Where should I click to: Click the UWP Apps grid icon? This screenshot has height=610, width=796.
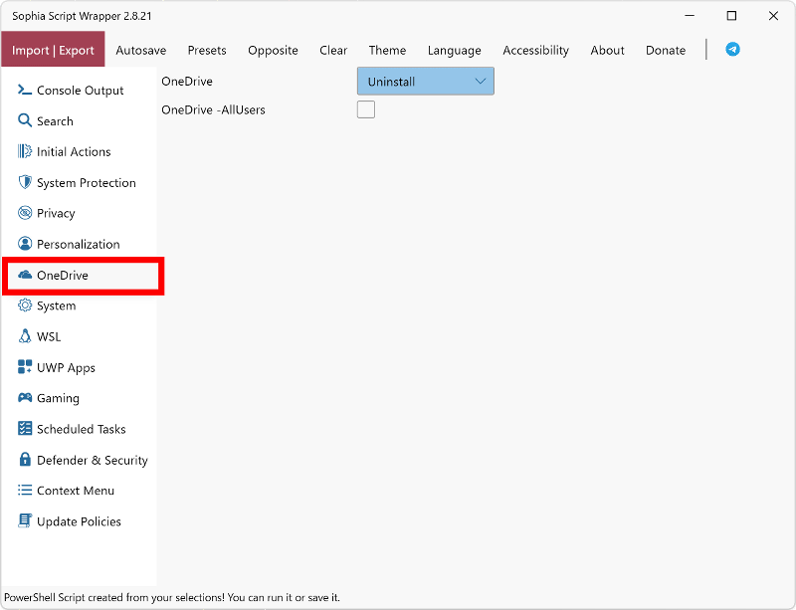coord(25,367)
